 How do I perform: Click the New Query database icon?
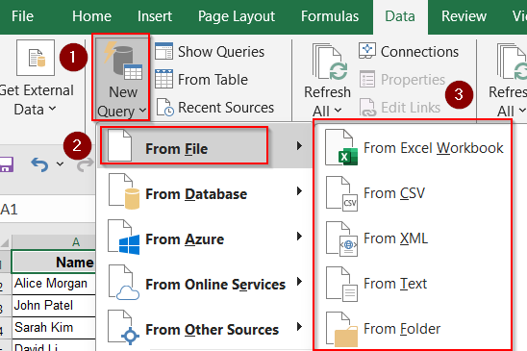[123, 61]
